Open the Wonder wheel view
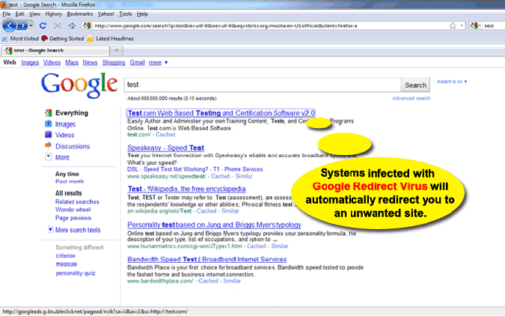The width and height of the screenshot is (505, 316). coord(73,210)
